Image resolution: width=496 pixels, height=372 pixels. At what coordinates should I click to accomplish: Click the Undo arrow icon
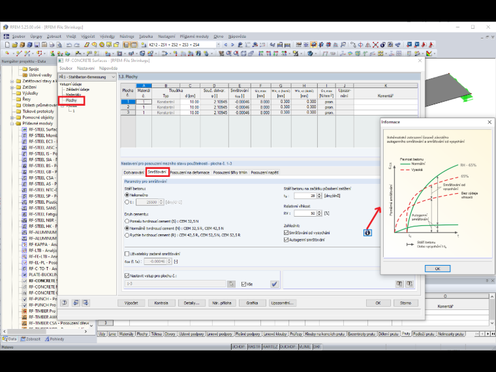coord(69,45)
